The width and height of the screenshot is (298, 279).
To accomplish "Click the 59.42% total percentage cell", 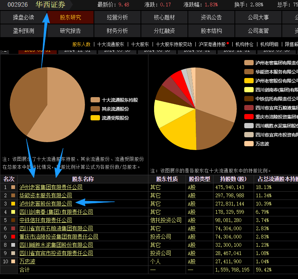I will pyautogui.click(x=263, y=270).
